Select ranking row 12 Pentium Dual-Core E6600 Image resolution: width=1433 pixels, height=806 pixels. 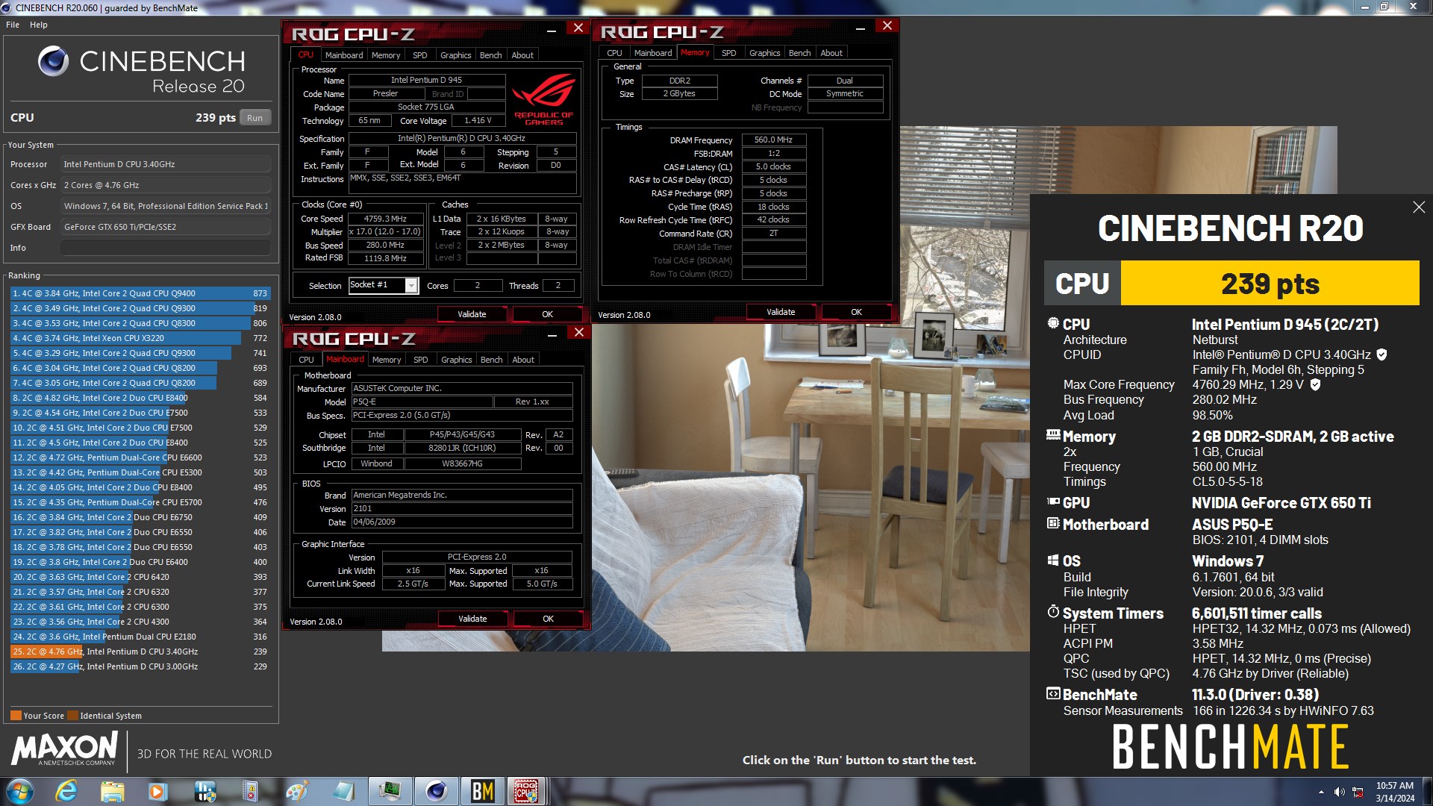click(140, 457)
